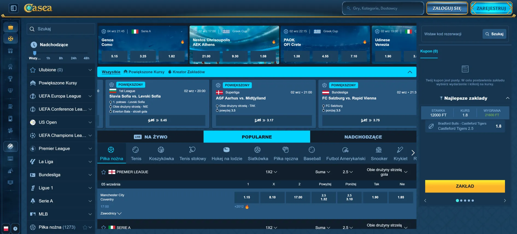The image size is (517, 234).
Task: Select the Hokej na lodzie sport icon
Action: (227, 153)
